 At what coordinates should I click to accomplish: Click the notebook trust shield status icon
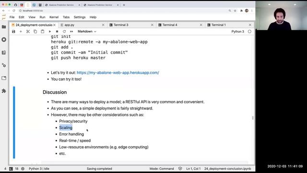[180, 169]
